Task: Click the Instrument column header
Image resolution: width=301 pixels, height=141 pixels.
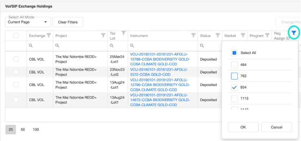Action: coord(139,36)
